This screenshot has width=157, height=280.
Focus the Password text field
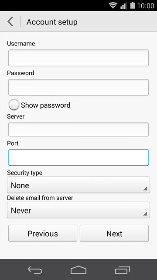coord(78,87)
